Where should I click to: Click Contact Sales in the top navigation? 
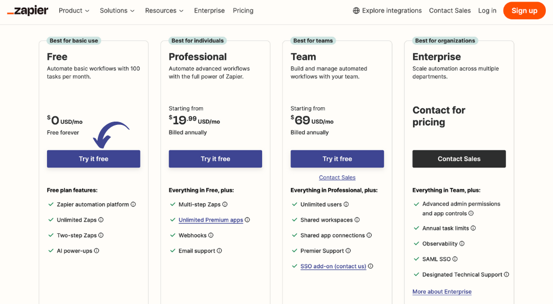point(450,11)
